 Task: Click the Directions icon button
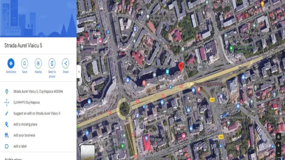(x=11, y=63)
